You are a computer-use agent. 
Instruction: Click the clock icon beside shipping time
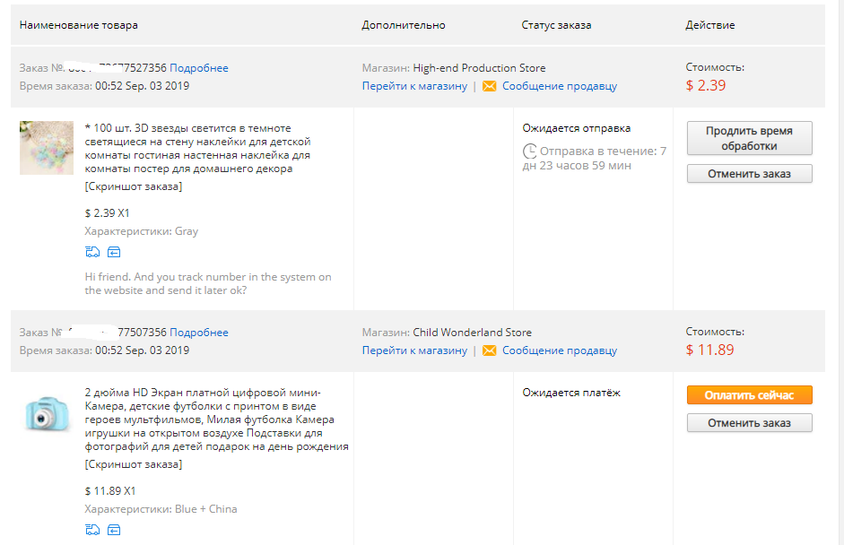(x=530, y=151)
